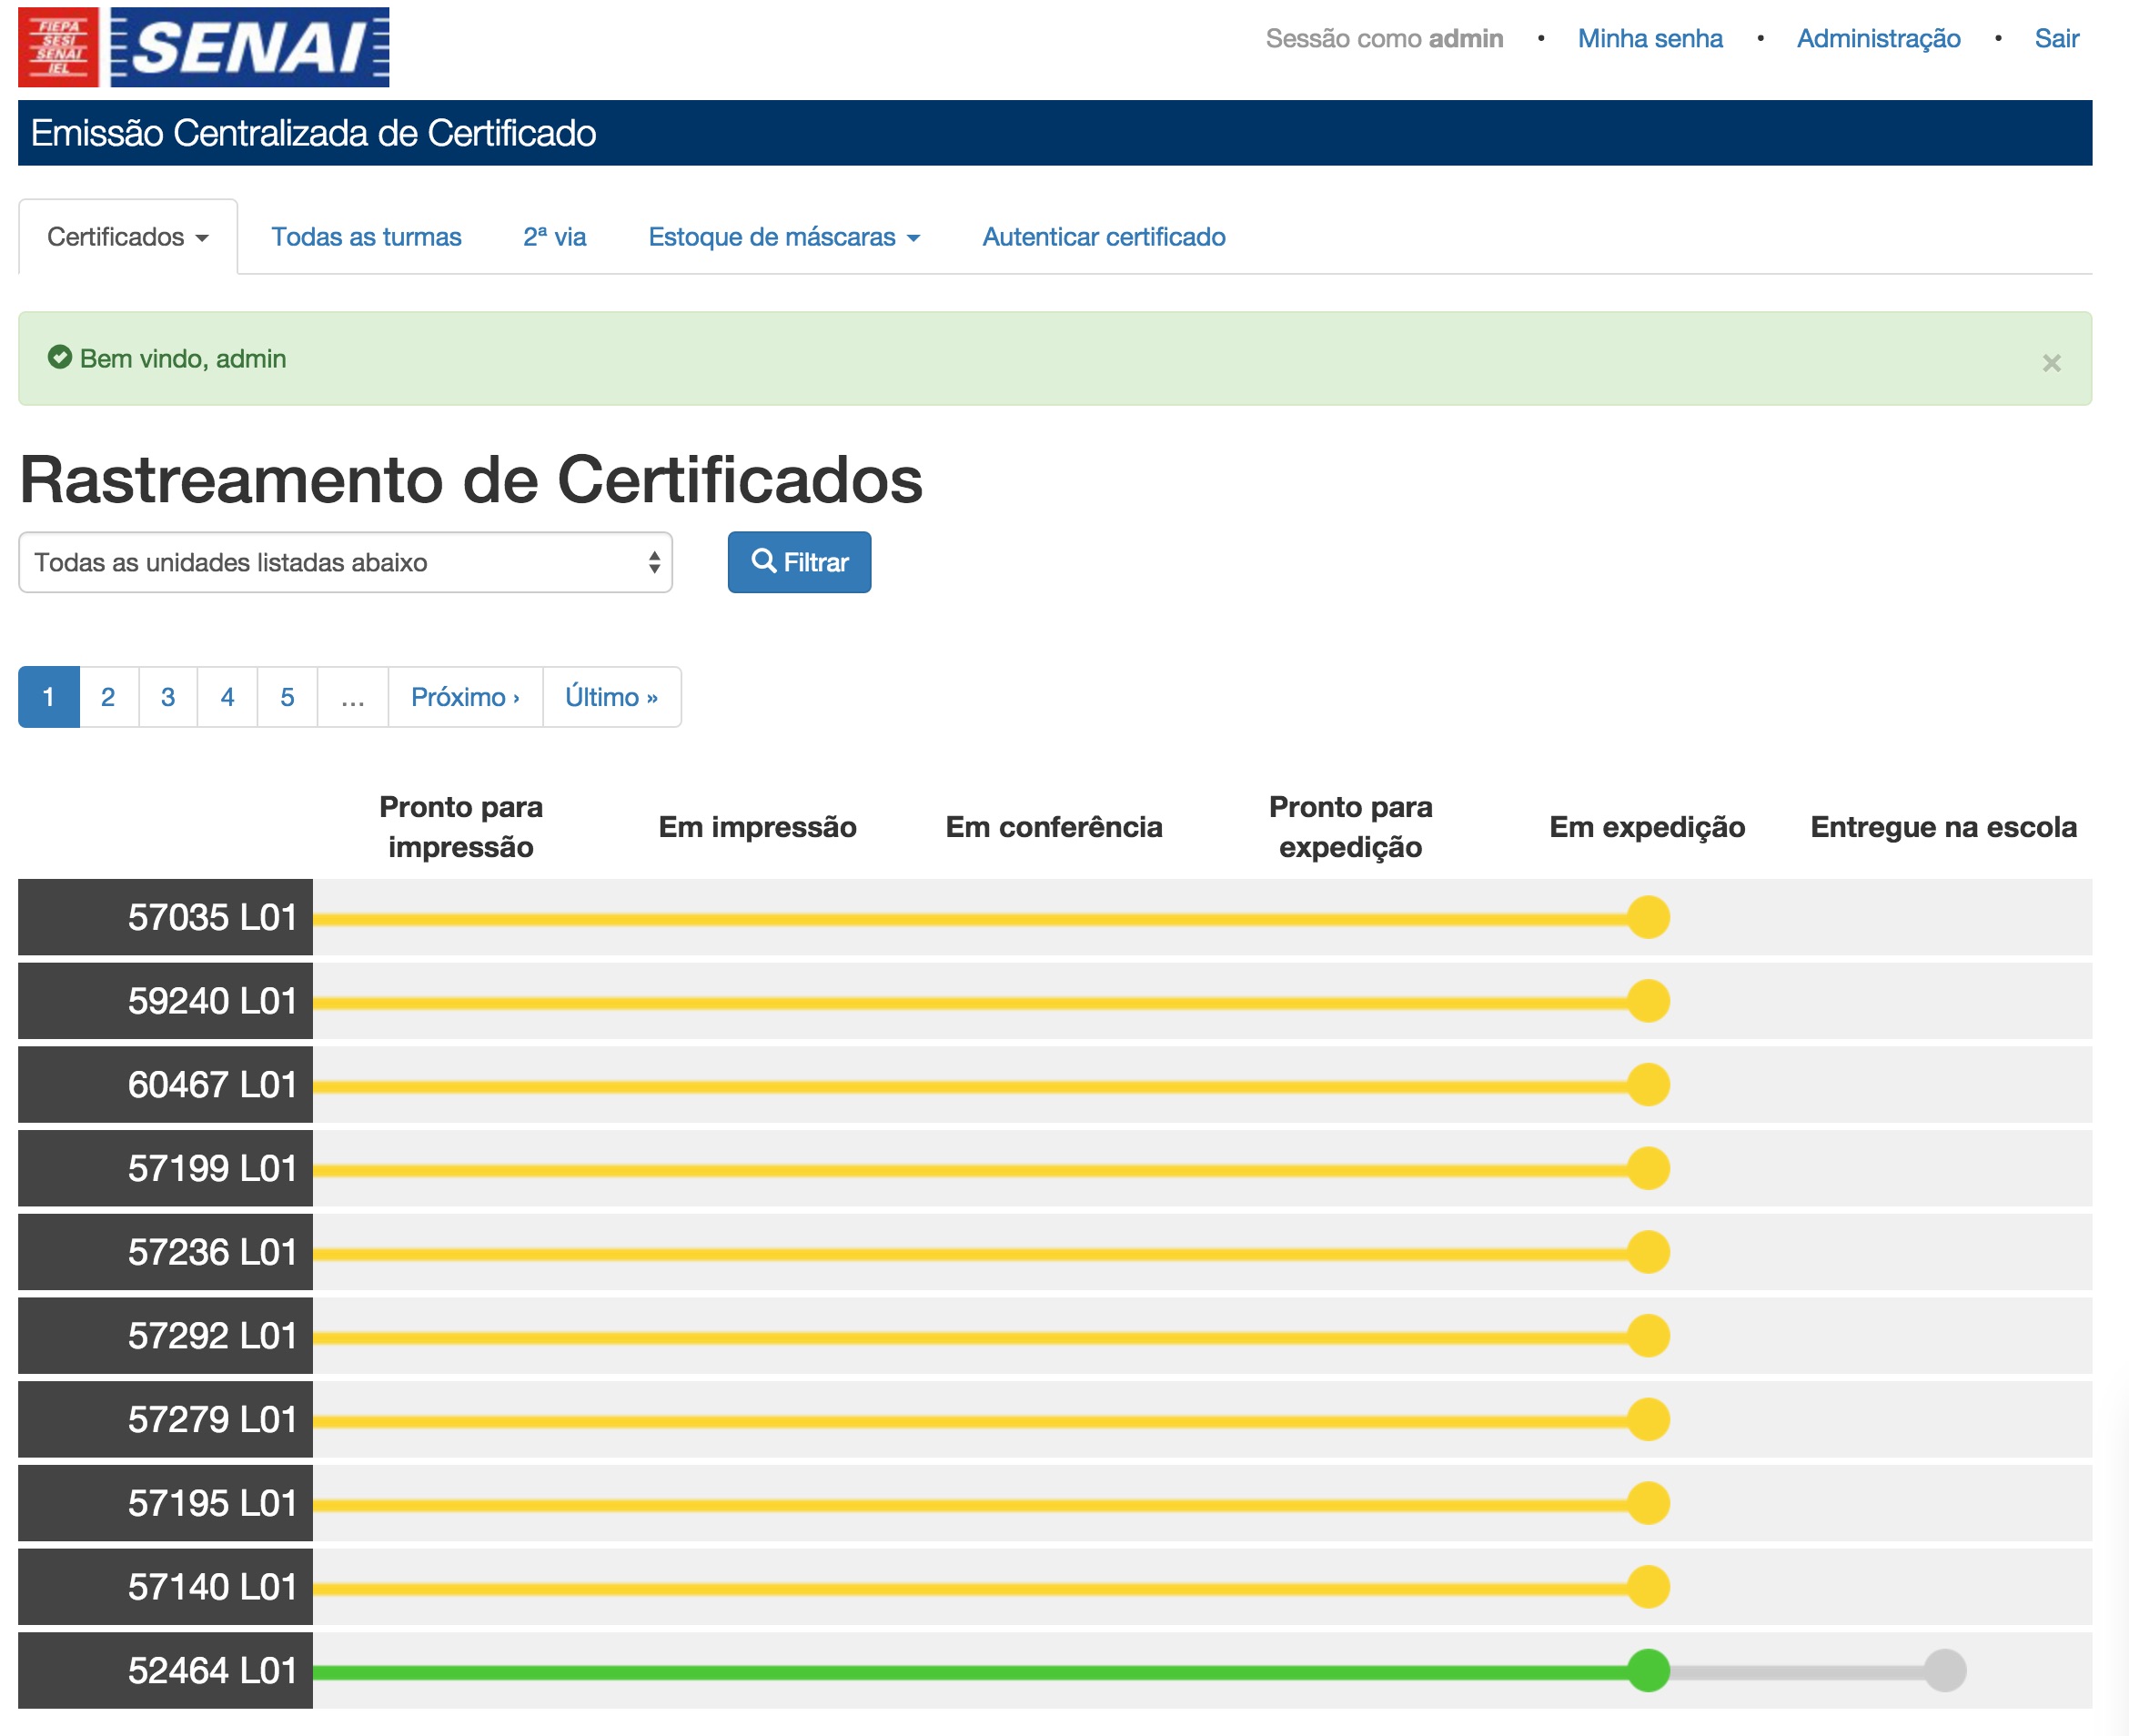Click the progress bar of turma 57140 L01

[1000, 1585]
